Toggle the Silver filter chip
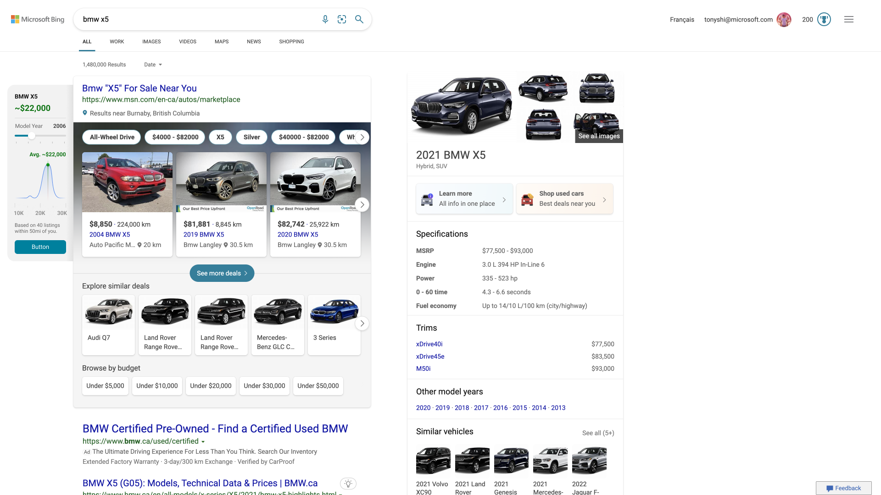This screenshot has width=881, height=495. click(251, 137)
